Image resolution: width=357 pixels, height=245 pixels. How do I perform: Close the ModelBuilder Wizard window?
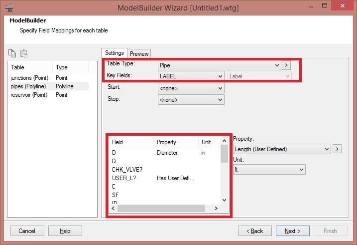342,5
